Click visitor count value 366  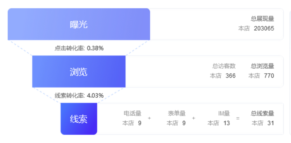230,76
